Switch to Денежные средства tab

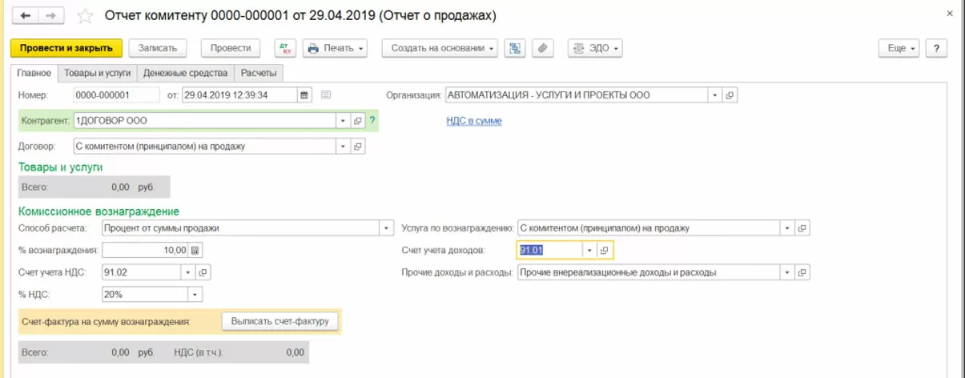(x=185, y=73)
